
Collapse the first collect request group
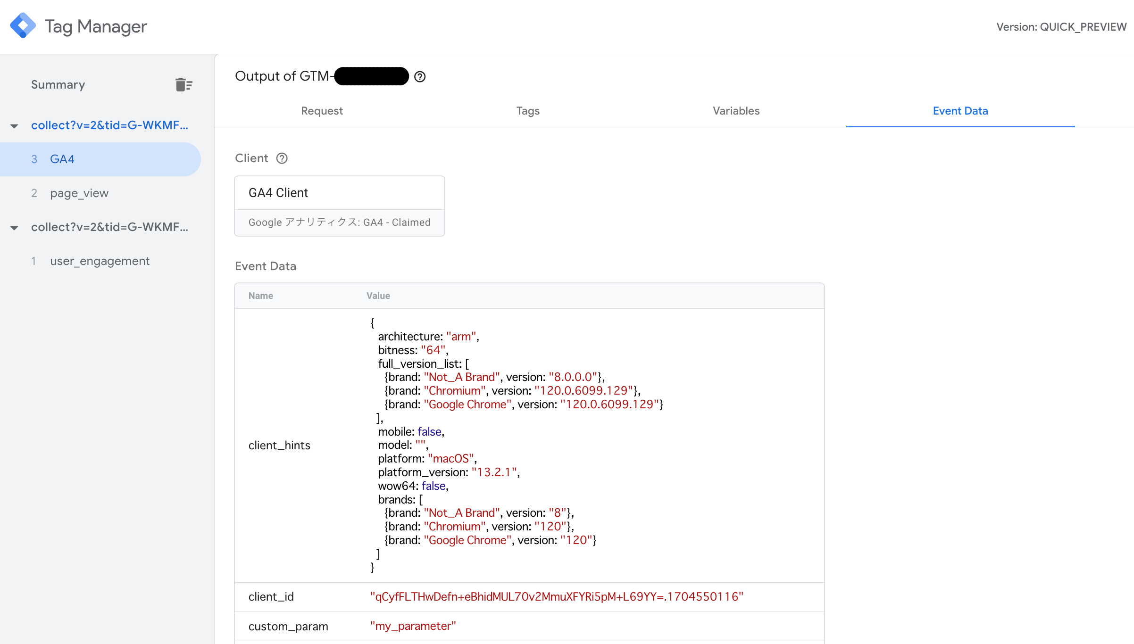[x=14, y=126]
